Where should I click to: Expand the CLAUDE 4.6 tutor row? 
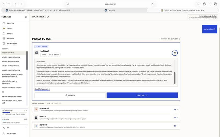(x=106, y=109)
